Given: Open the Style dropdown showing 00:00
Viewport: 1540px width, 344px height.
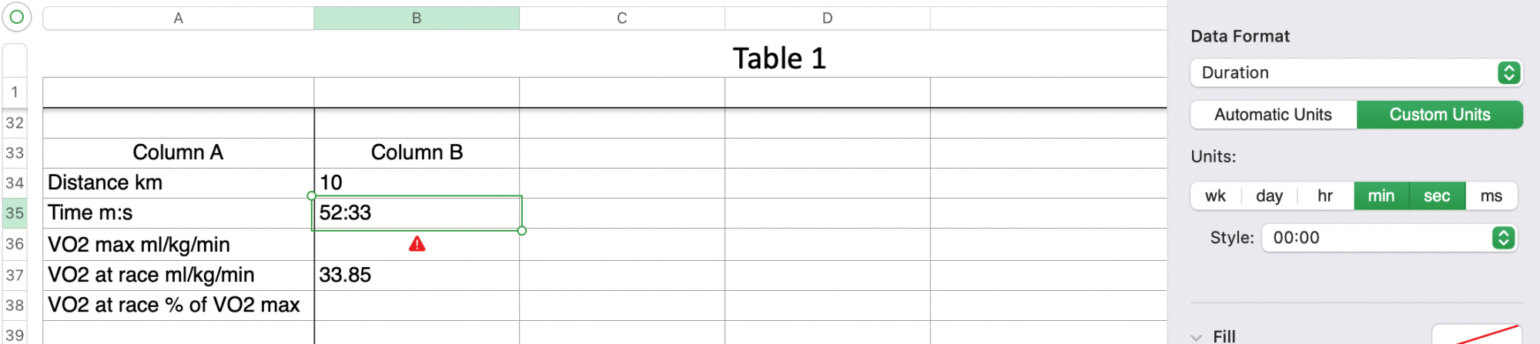Looking at the screenshot, I should tap(1389, 238).
